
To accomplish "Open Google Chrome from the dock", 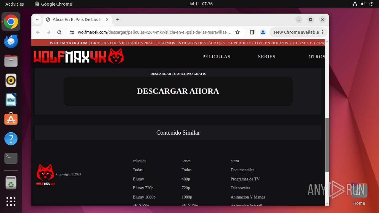I will point(11,22).
